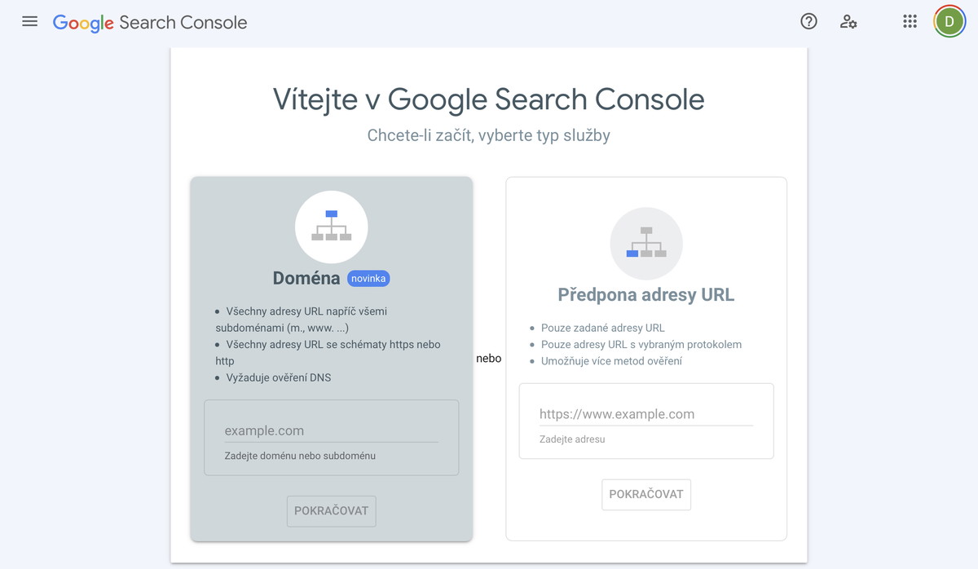
Task: Click the Vítejte v Google Search Console title
Action: [488, 99]
